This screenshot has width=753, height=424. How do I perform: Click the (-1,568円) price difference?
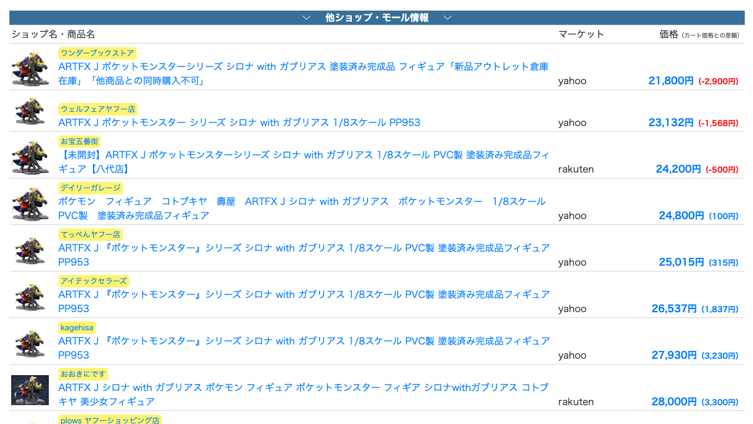coord(718,123)
